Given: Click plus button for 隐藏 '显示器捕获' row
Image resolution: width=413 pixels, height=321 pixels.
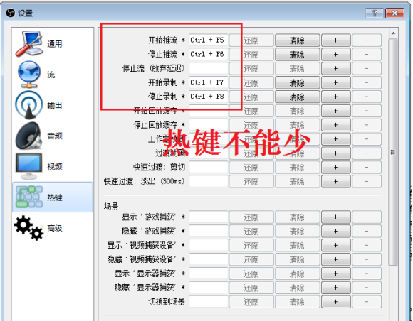Looking at the screenshot, I should coord(336,288).
